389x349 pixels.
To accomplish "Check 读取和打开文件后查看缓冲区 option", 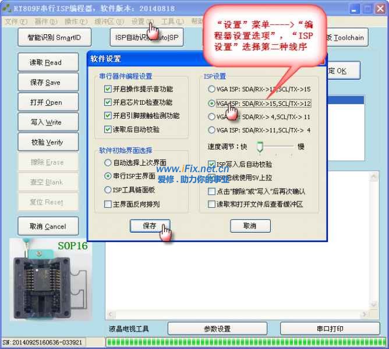I will (212, 204).
